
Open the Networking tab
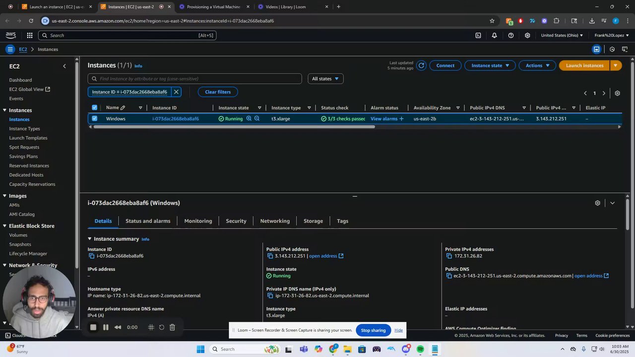275,221
